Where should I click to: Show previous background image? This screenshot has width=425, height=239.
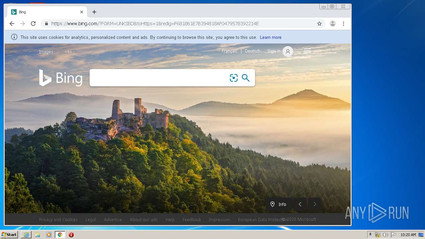(x=300, y=204)
